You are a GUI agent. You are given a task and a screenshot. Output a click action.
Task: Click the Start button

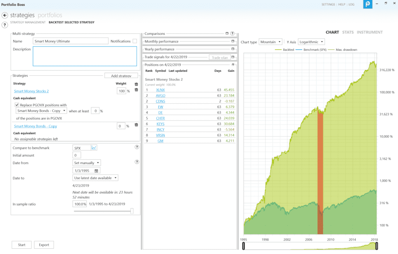(x=22, y=245)
